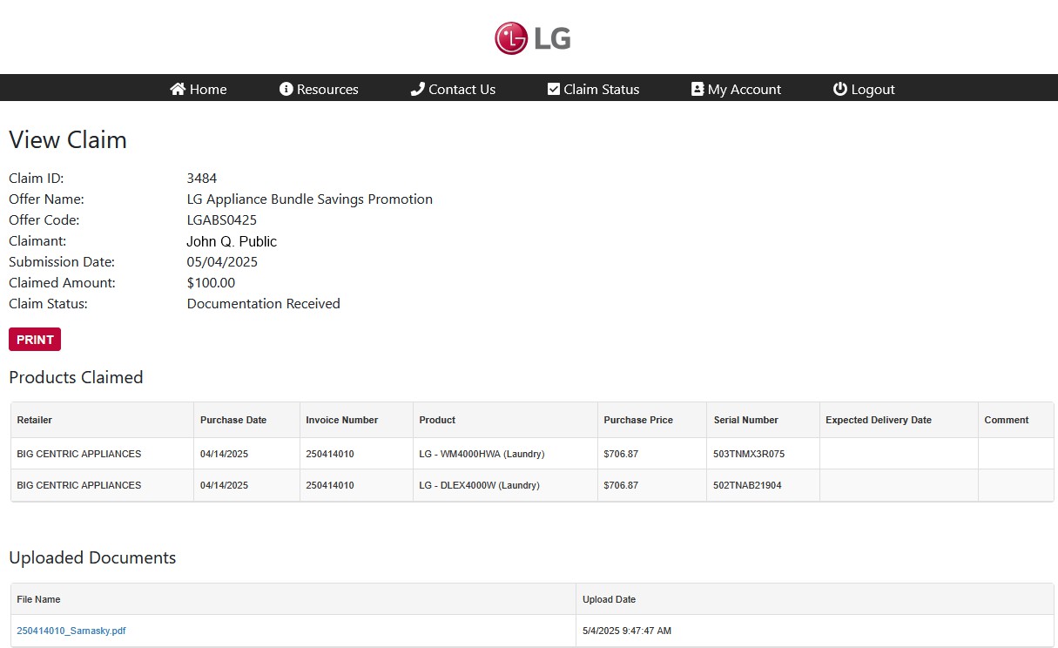Screen dimensions: 1058x648
Task: Click the Resources info icon
Action: 286,89
